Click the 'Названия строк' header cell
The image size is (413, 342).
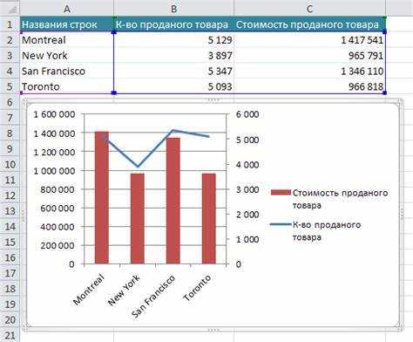coord(67,24)
